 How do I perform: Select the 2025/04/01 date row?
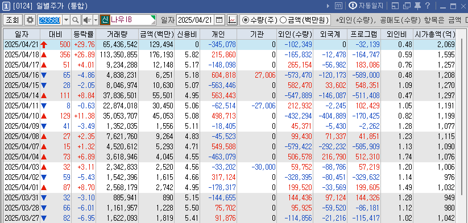[229, 188]
